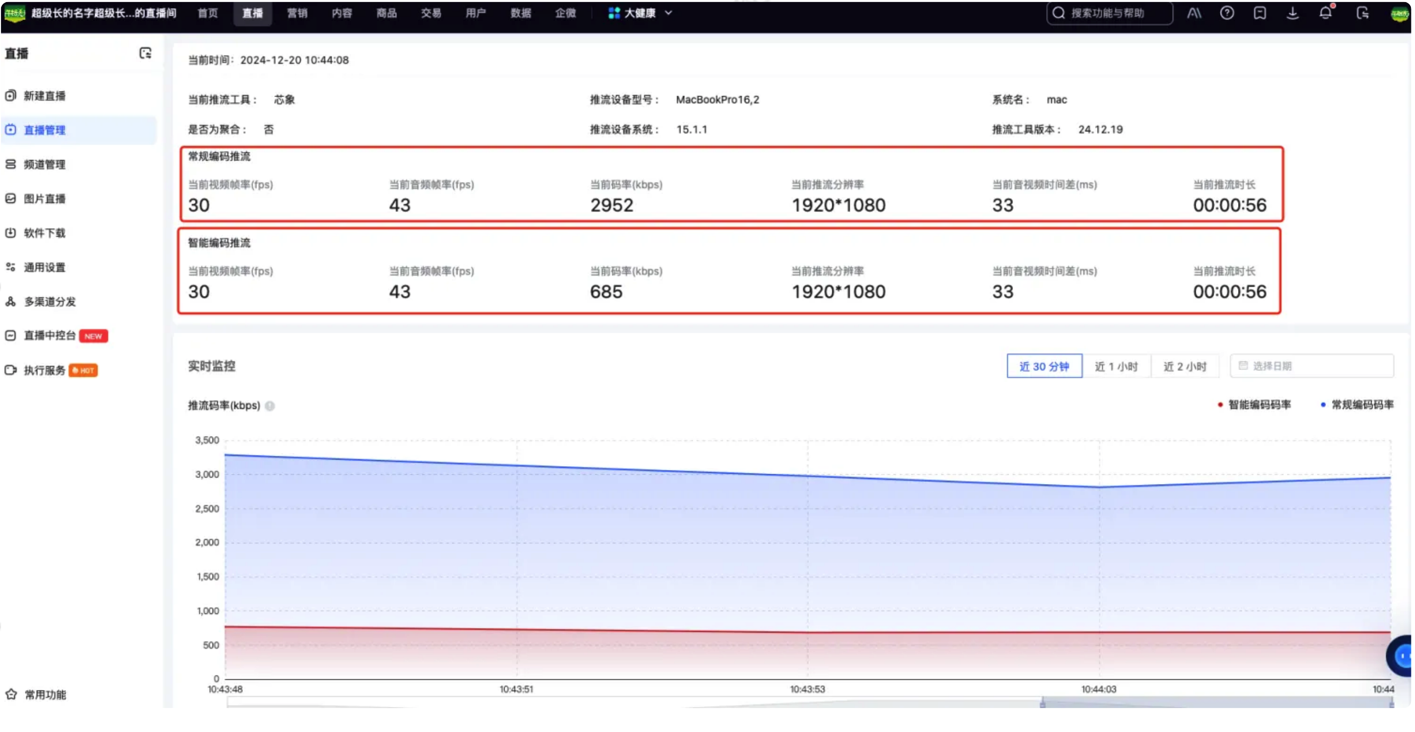Click the 直播管理 sidebar icon

click(x=11, y=130)
